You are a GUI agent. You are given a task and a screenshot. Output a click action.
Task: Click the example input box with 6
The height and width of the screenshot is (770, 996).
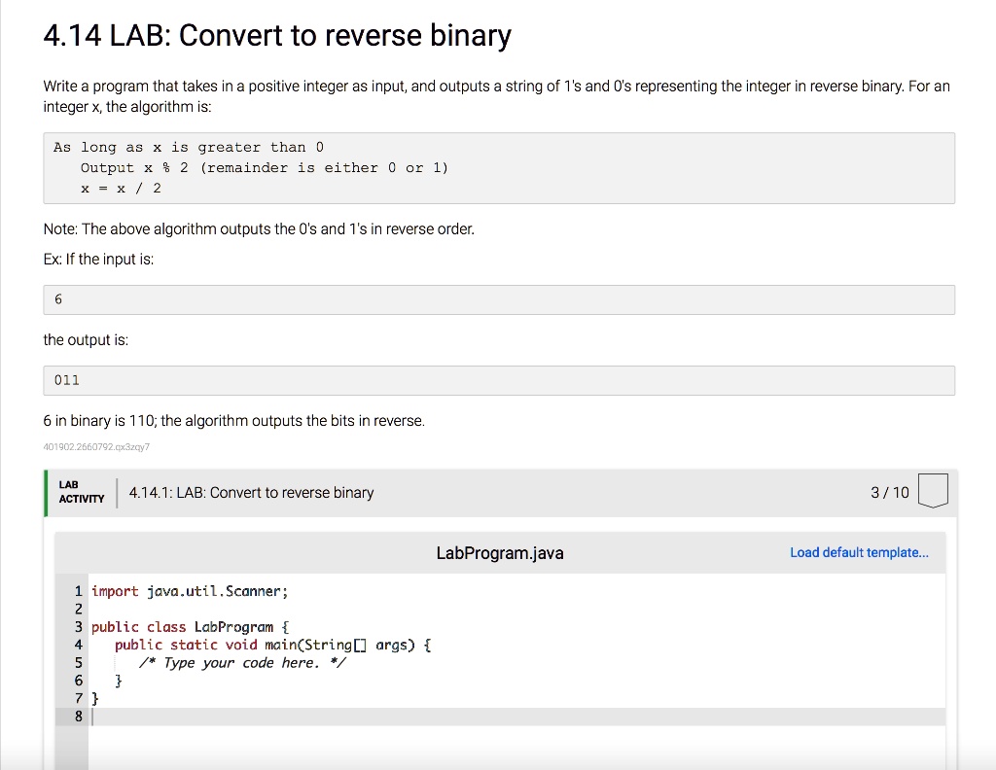point(499,299)
